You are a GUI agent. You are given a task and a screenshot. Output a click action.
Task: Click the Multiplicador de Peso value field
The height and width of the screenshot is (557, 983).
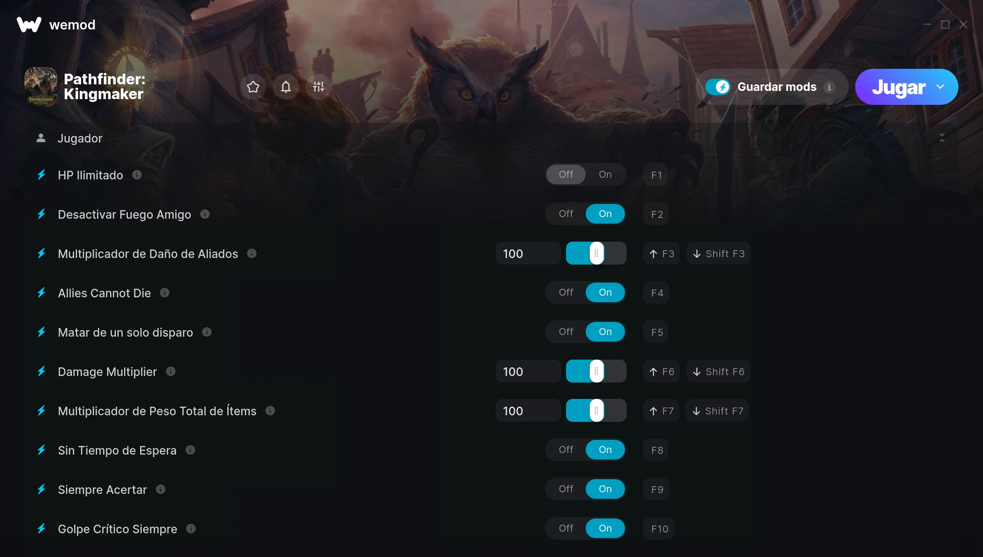click(528, 411)
